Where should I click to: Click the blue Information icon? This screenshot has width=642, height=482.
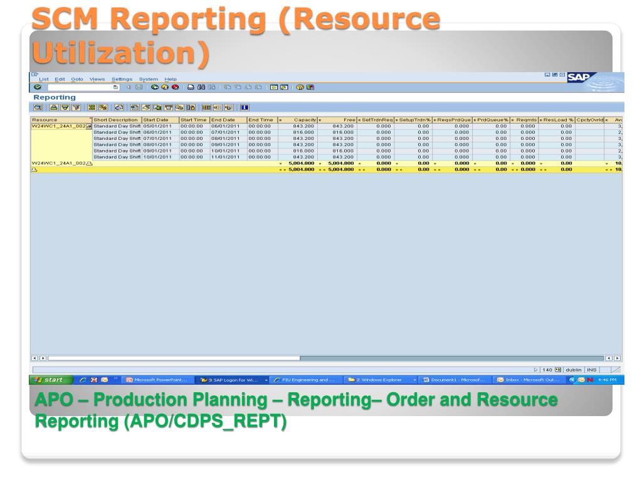245,107
